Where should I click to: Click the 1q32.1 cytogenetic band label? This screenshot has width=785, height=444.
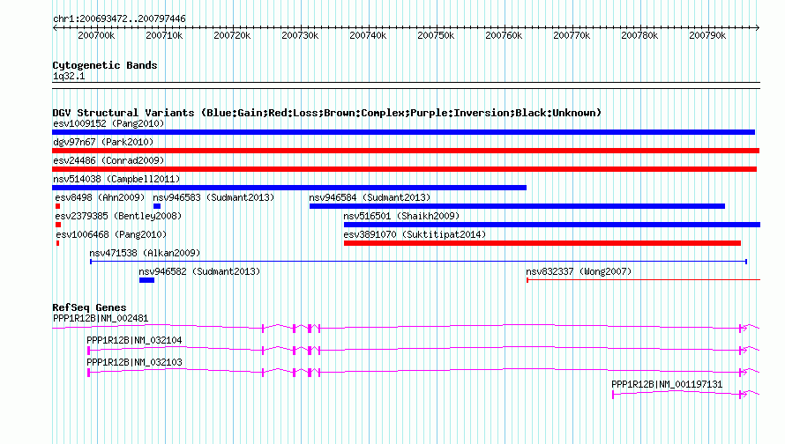point(69,77)
